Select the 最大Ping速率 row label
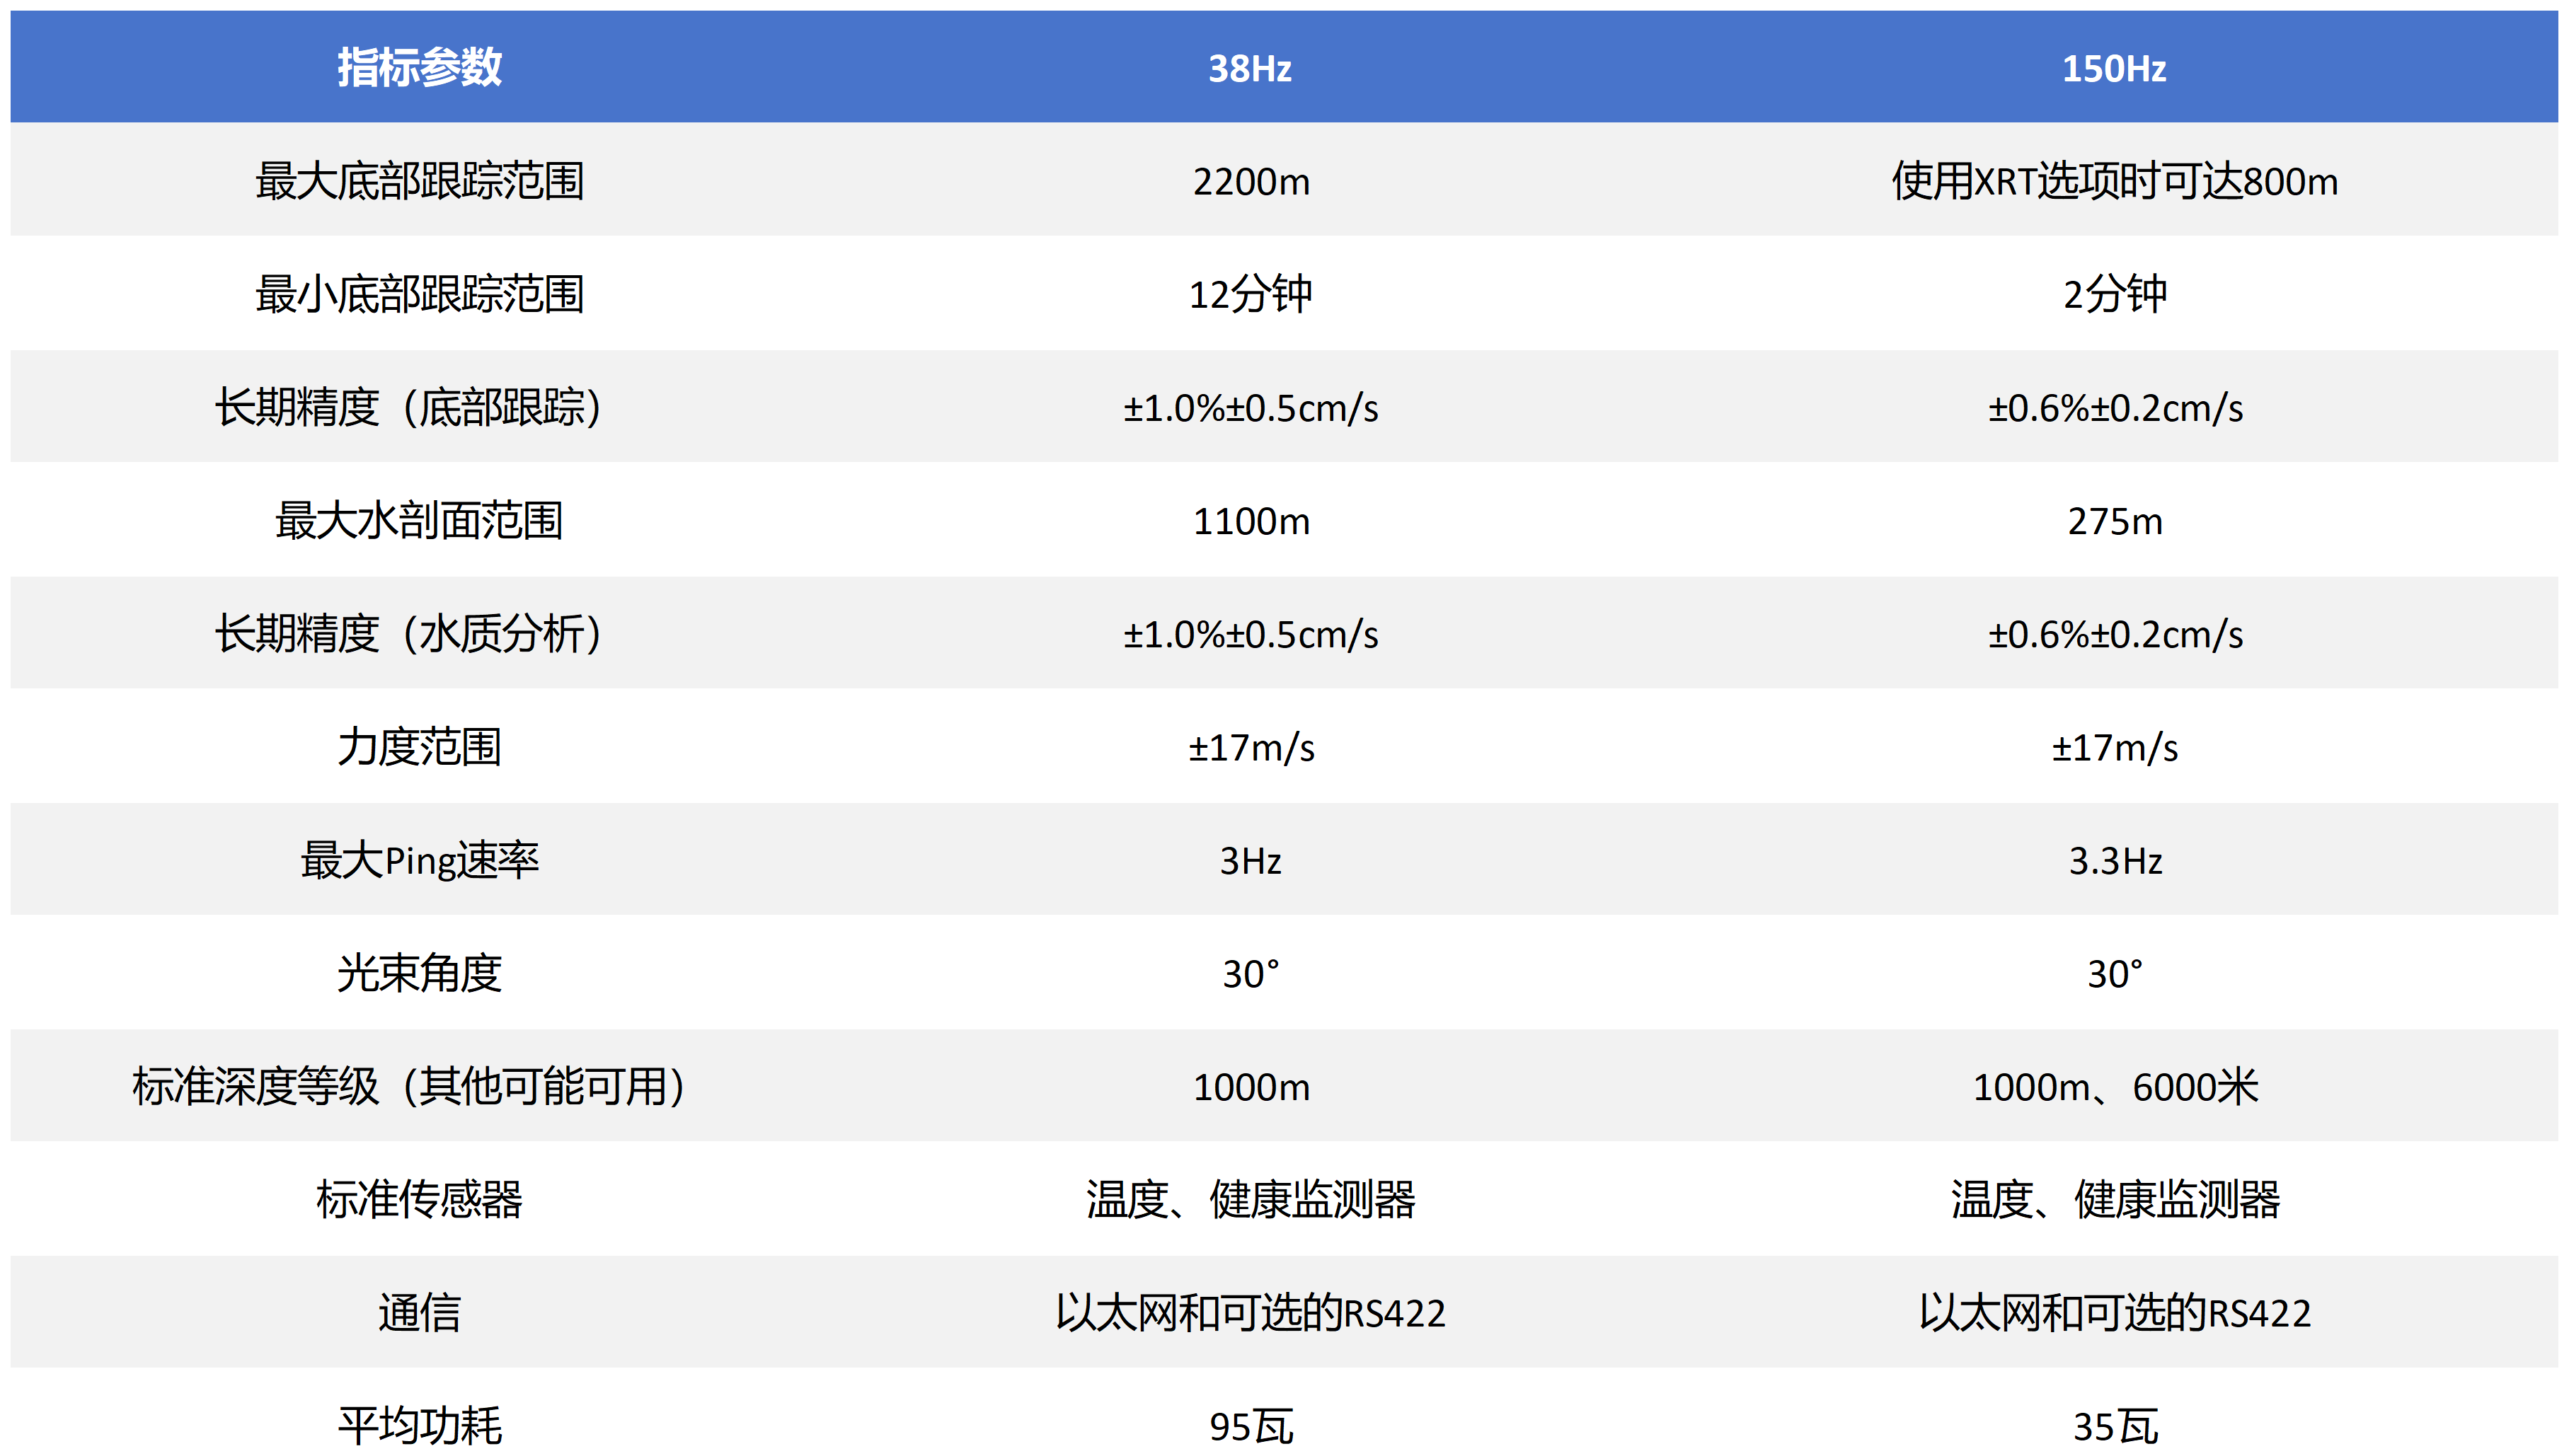Image resolution: width=2569 pixels, height=1456 pixels. pos(419,860)
